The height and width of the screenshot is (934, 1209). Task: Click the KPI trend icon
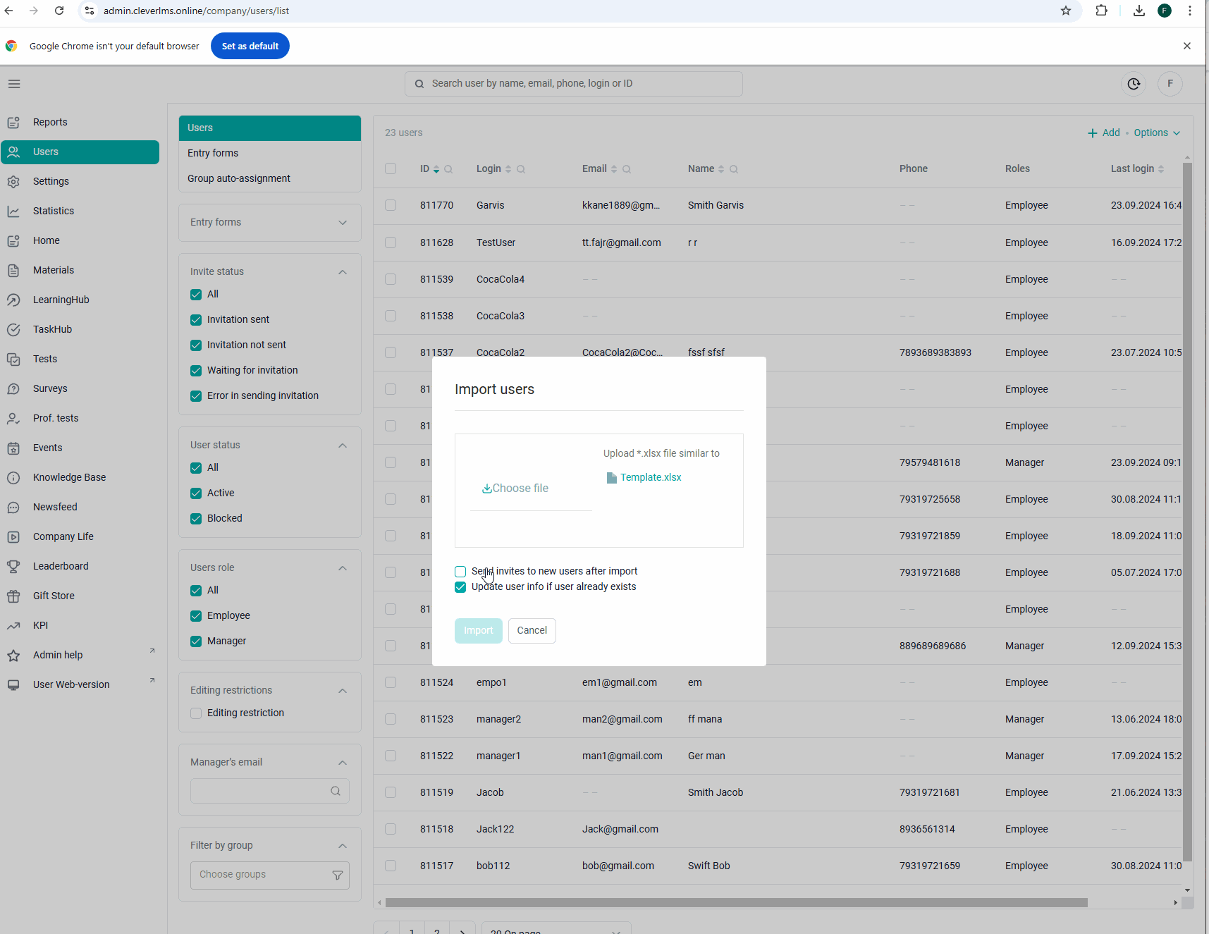[x=13, y=625]
